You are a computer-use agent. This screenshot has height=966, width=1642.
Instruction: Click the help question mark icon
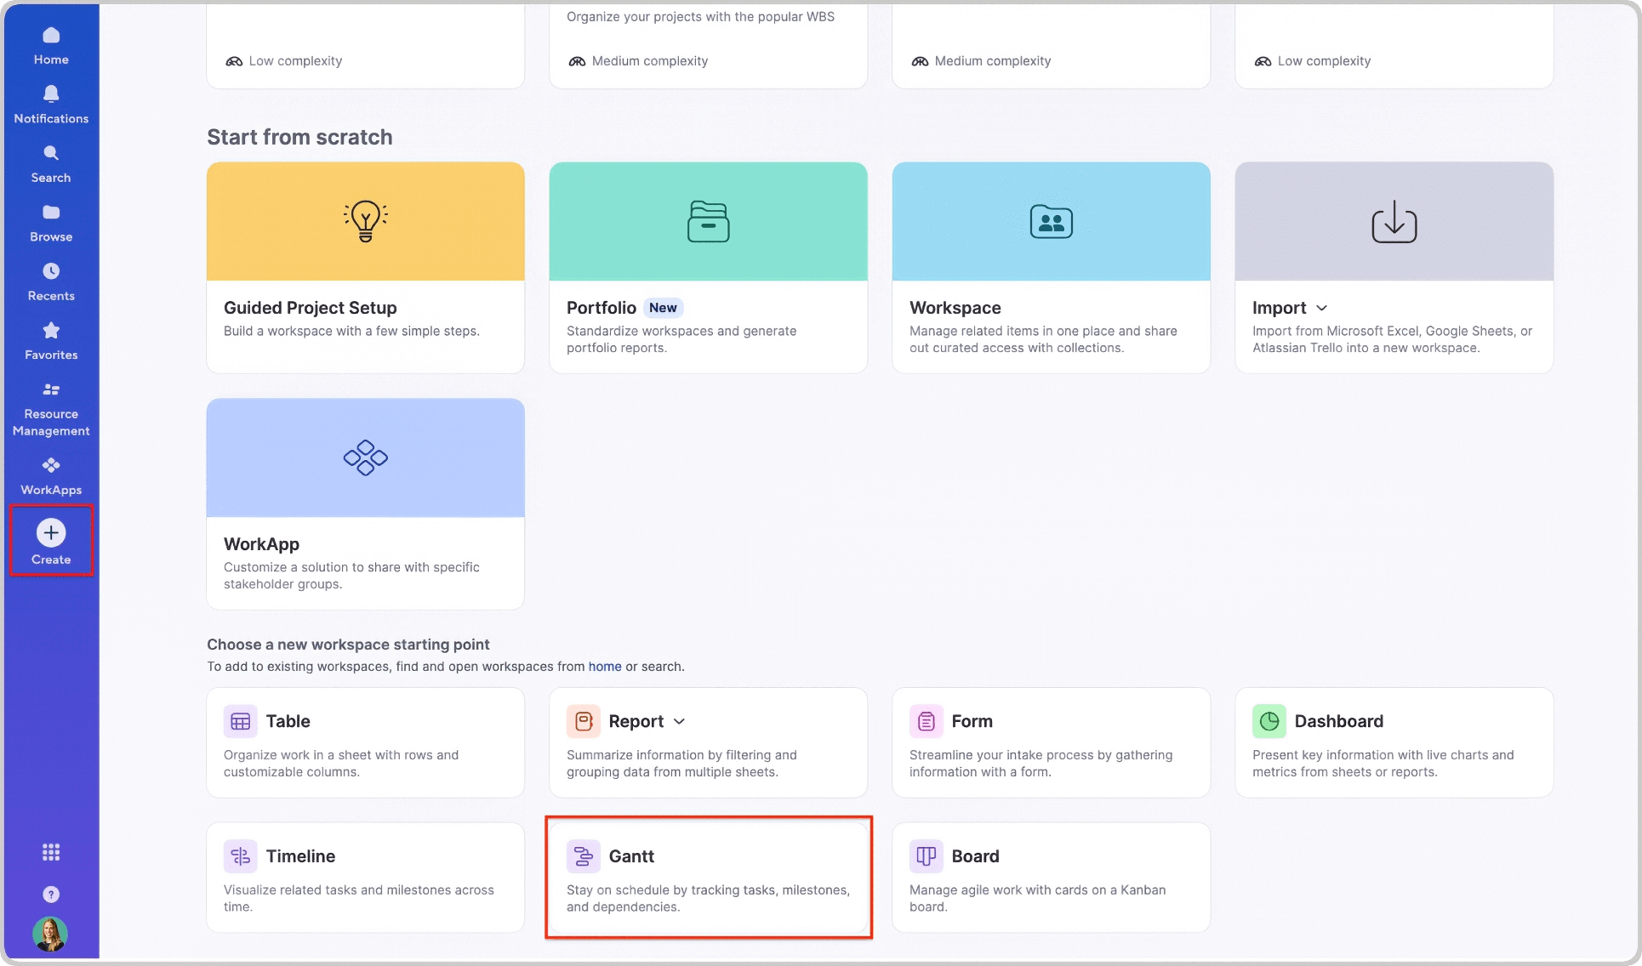51,895
